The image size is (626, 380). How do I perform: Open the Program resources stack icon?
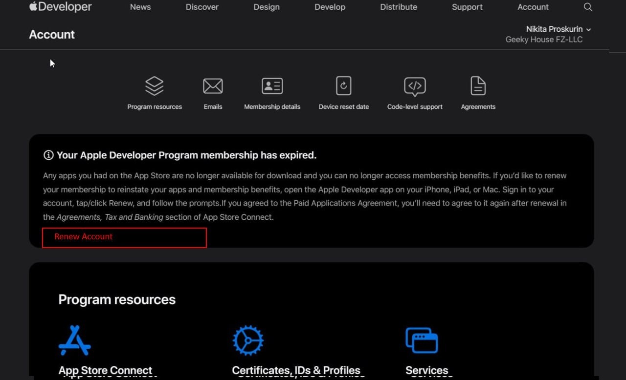(x=155, y=86)
